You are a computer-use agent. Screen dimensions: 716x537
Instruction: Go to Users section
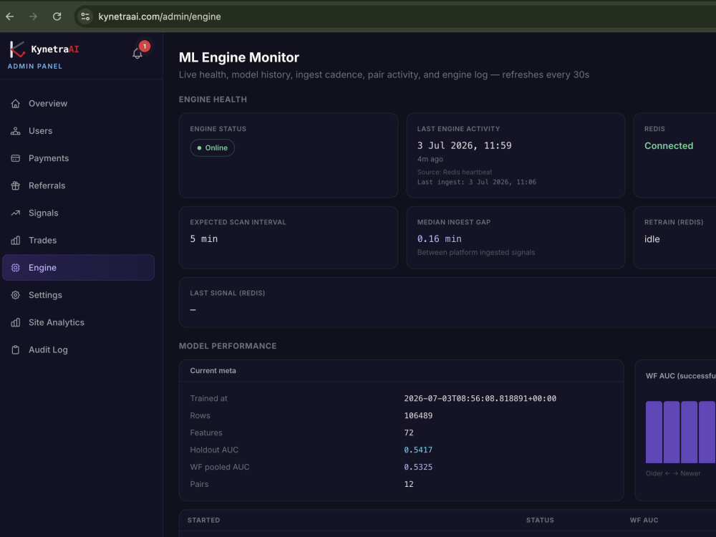coord(78,131)
